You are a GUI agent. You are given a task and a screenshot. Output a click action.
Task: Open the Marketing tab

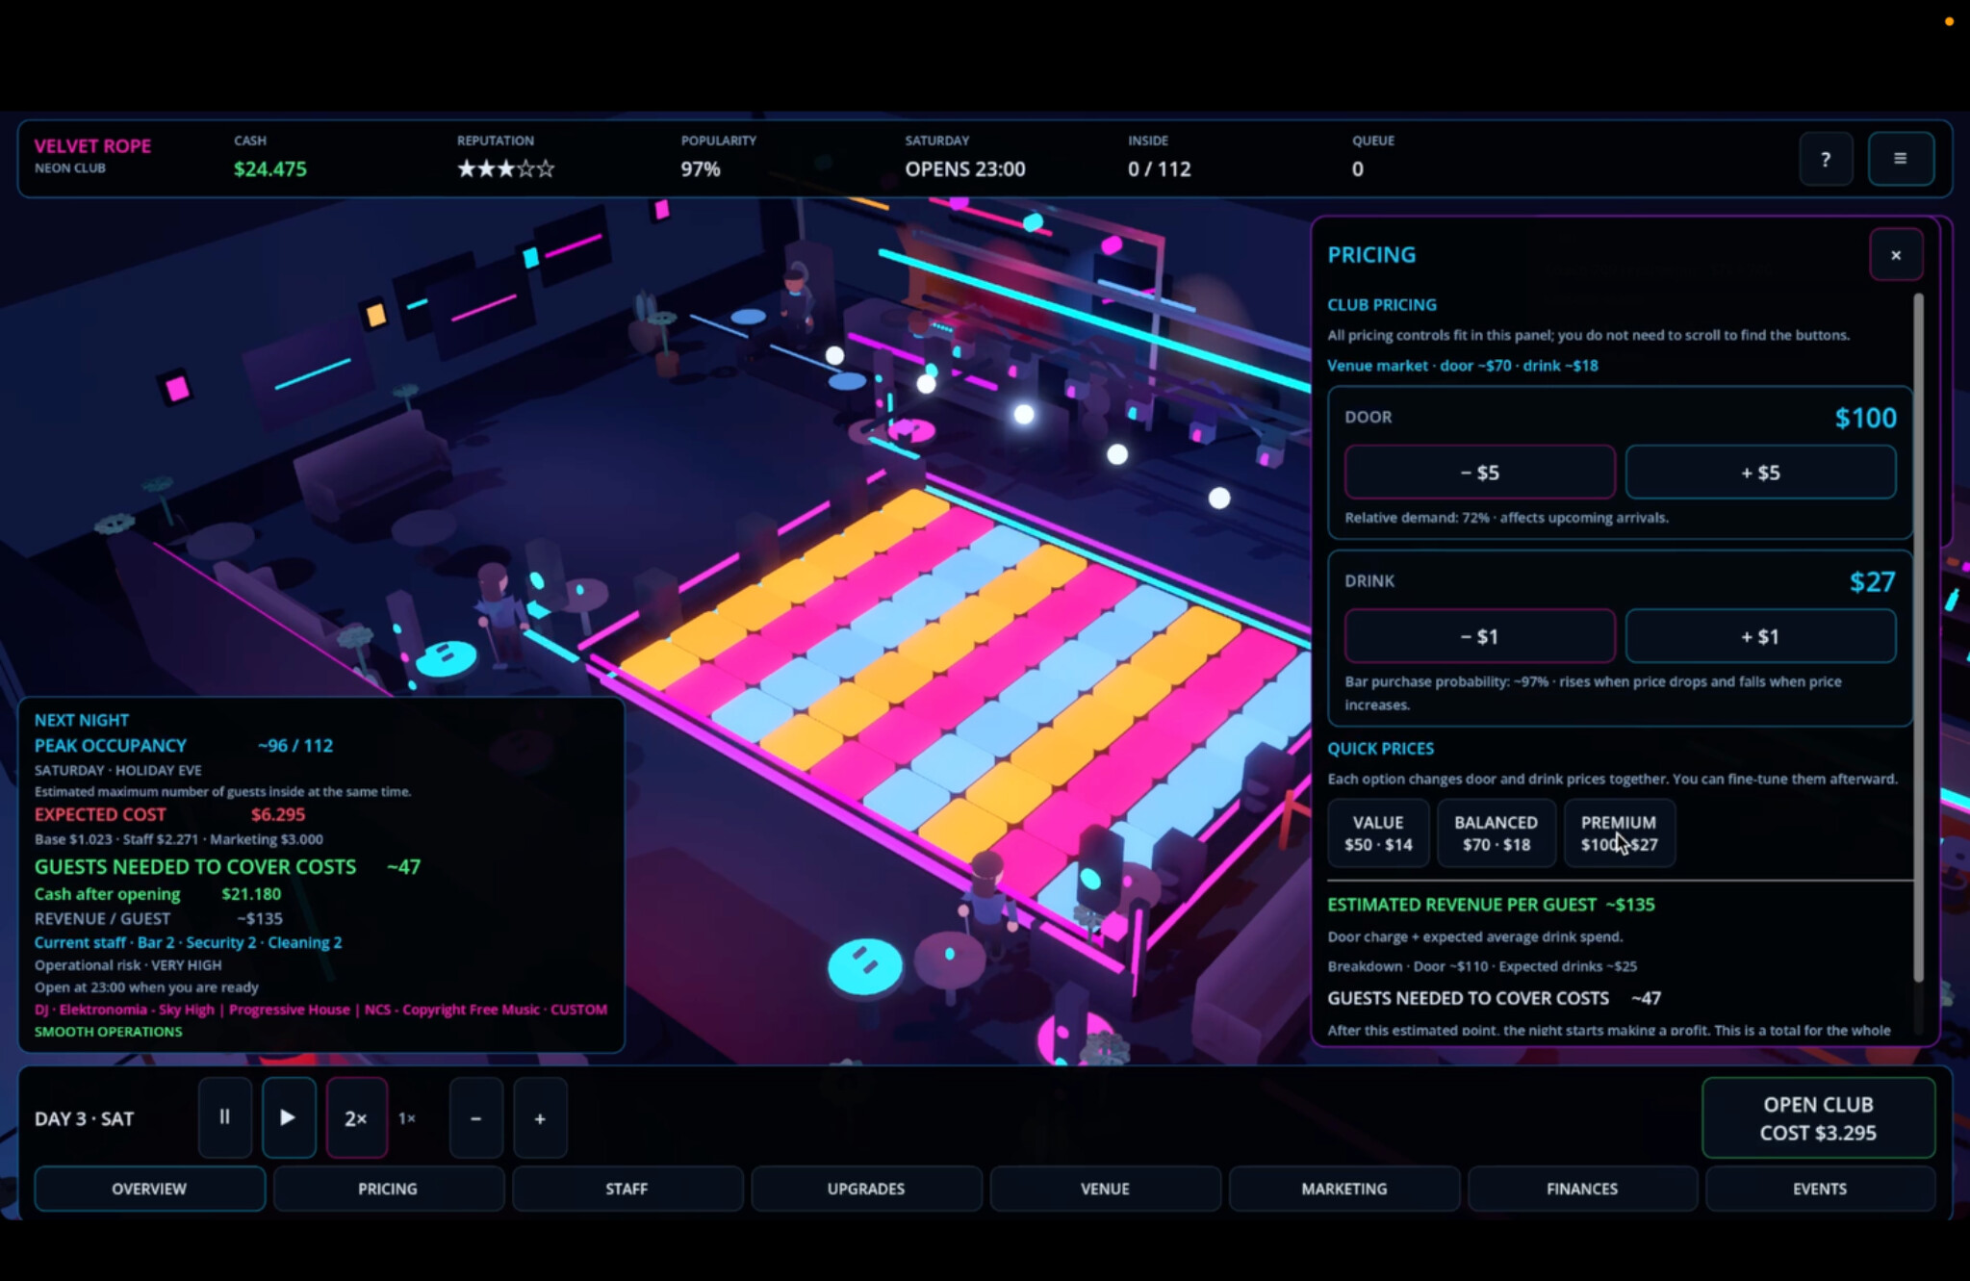(x=1343, y=1189)
